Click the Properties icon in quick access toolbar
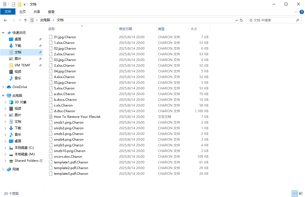The image size is (305, 197). click(x=14, y=4)
